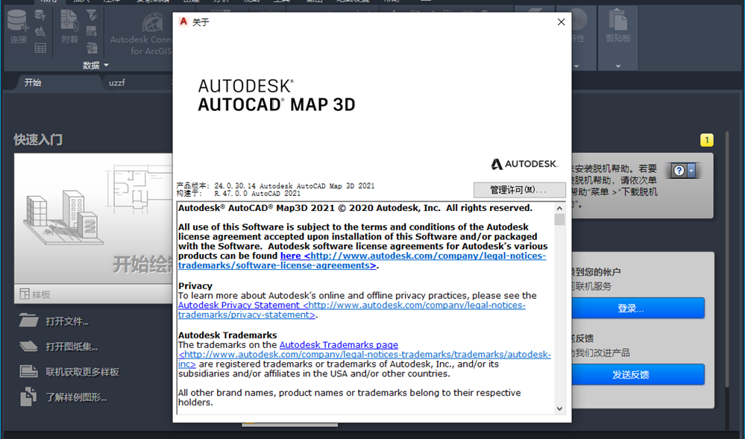This screenshot has height=439, width=745.
Task: Open the dropdown arrow beside the help icon
Action: [x=691, y=171]
